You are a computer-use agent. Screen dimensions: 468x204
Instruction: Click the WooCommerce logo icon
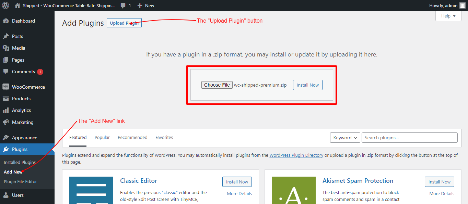pyautogui.click(x=6, y=87)
